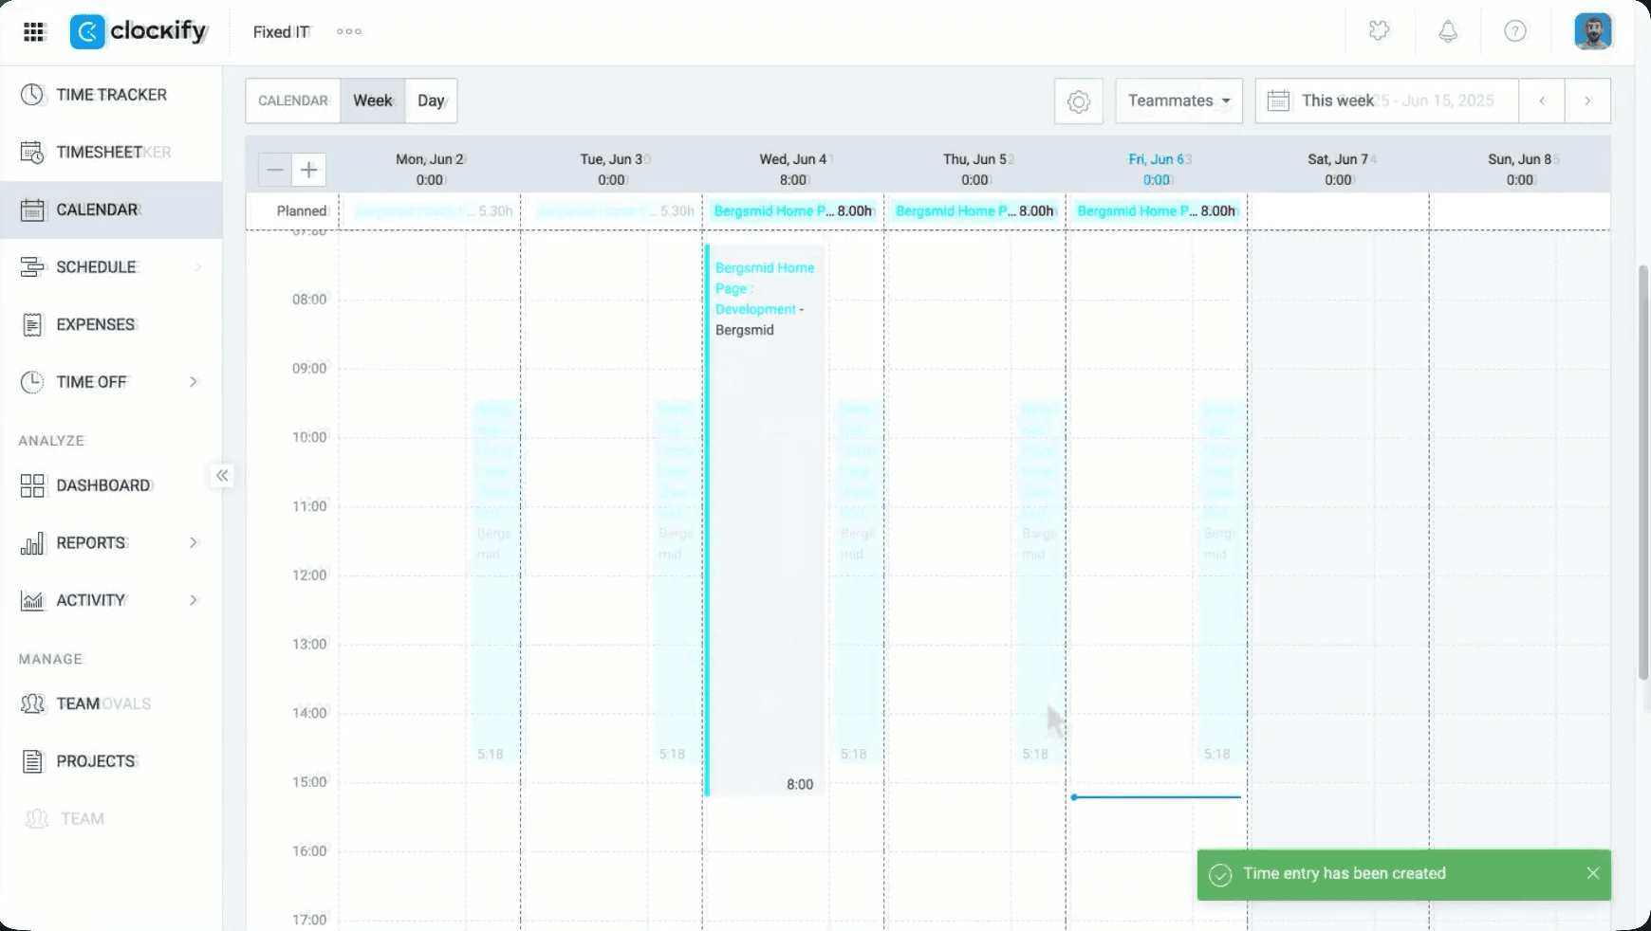Open the Activity section
The width and height of the screenshot is (1651, 931).
(111, 600)
